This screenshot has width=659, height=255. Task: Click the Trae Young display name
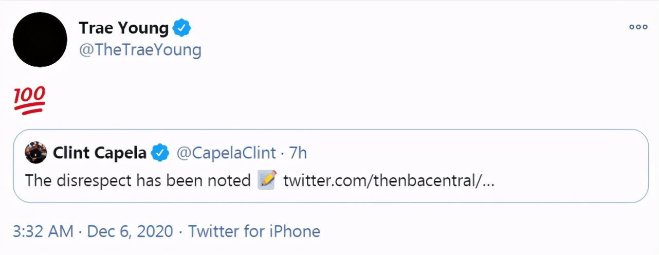123,28
